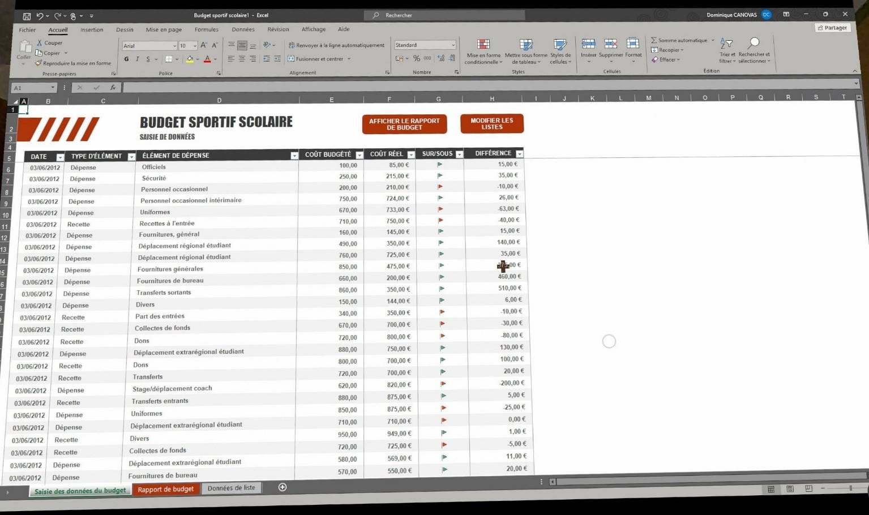Screen dimensions: 869x515
Task: Open the Insertion ribbon tab
Action: click(92, 29)
